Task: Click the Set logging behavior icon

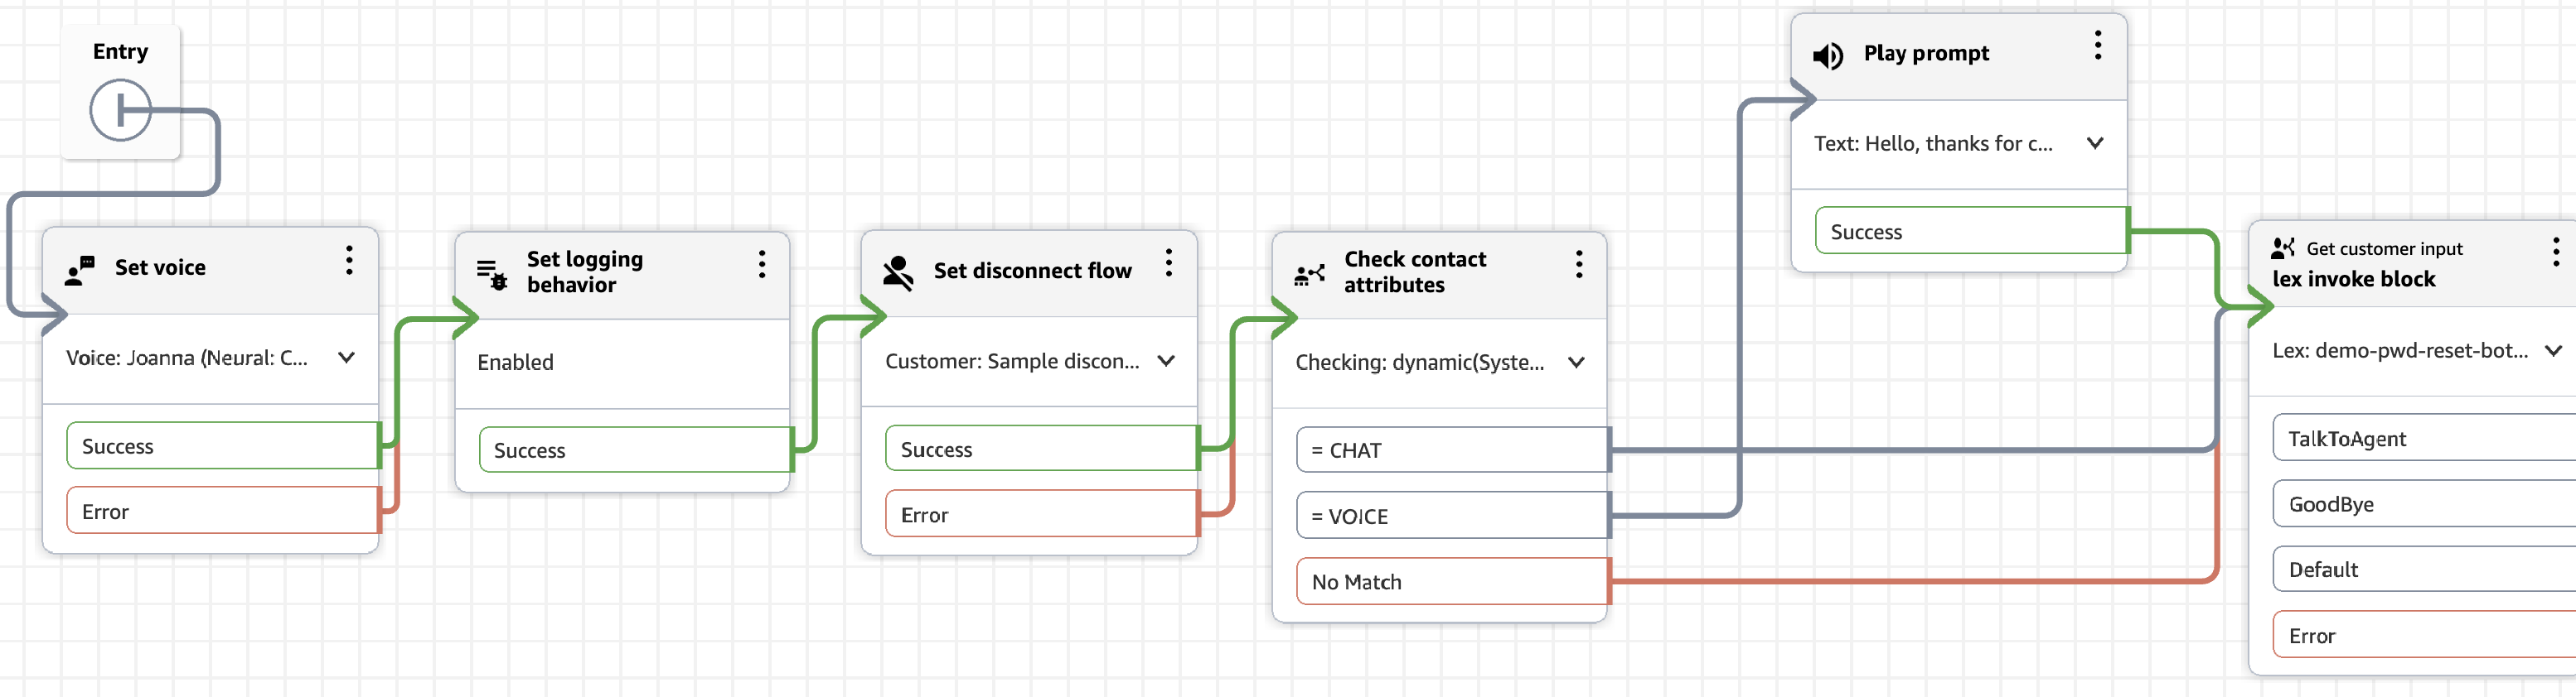Action: 491,274
